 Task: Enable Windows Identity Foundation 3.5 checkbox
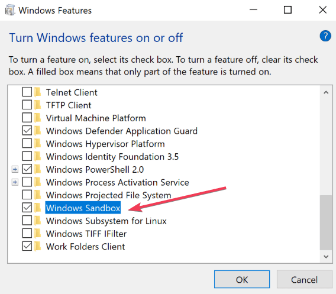pos(27,156)
